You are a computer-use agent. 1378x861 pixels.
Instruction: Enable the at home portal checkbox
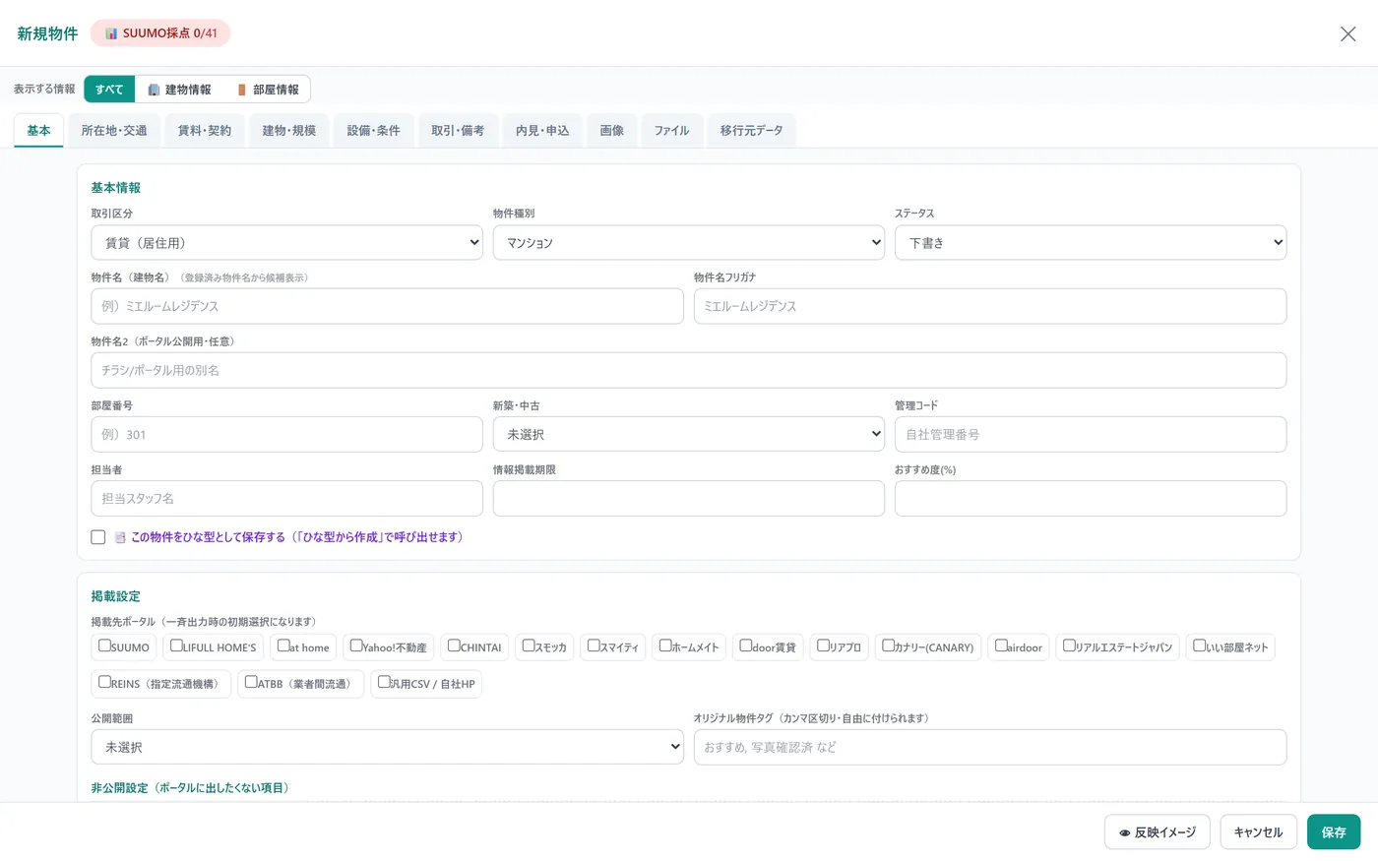[283, 646]
